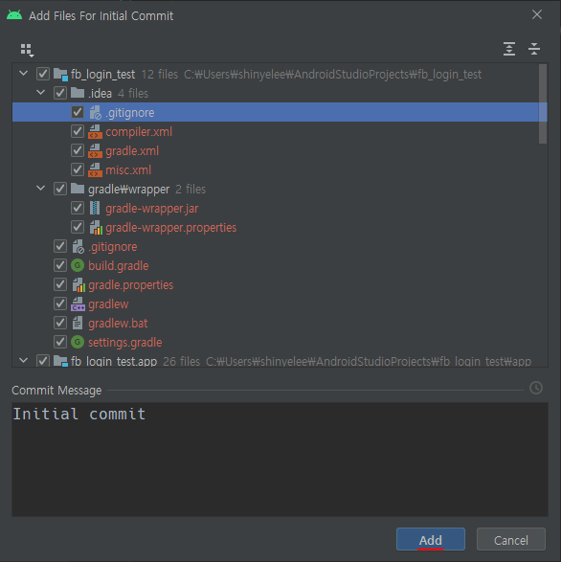Click the .idea folder icon
Screen dimensions: 561x562
coord(78,93)
